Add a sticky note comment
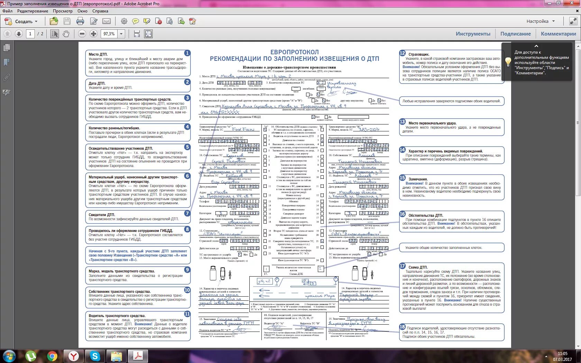The width and height of the screenshot is (581, 363). point(136,21)
